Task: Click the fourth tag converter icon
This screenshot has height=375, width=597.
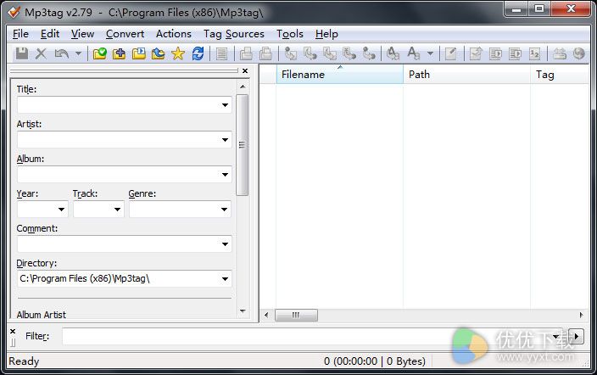Action: 349,53
